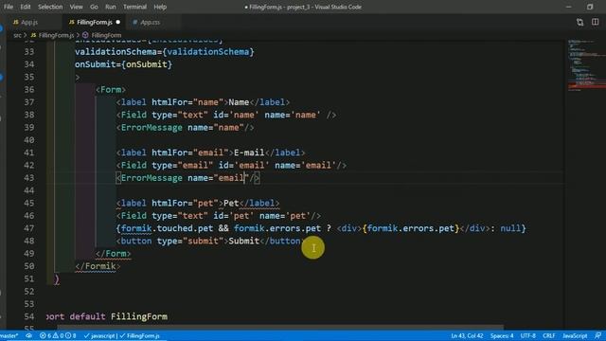Click line number 36
Image resolution: width=606 pixels, height=341 pixels.
[29, 90]
